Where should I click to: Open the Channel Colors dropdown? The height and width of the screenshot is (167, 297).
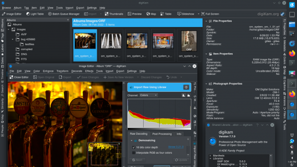click(x=148, y=95)
